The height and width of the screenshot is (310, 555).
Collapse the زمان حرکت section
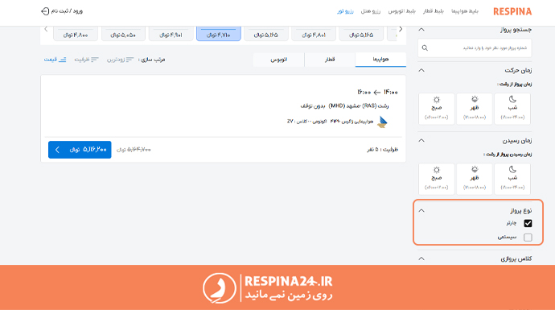pos(421,70)
